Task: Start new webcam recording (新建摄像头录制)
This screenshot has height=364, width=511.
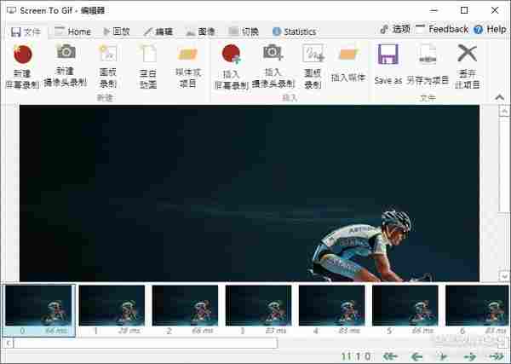Action: coord(66,66)
